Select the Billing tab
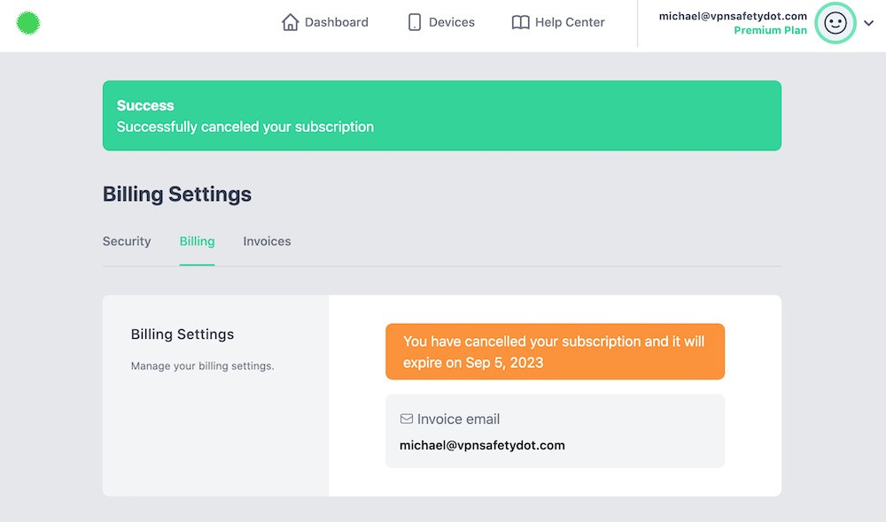This screenshot has height=522, width=886. pyautogui.click(x=198, y=242)
